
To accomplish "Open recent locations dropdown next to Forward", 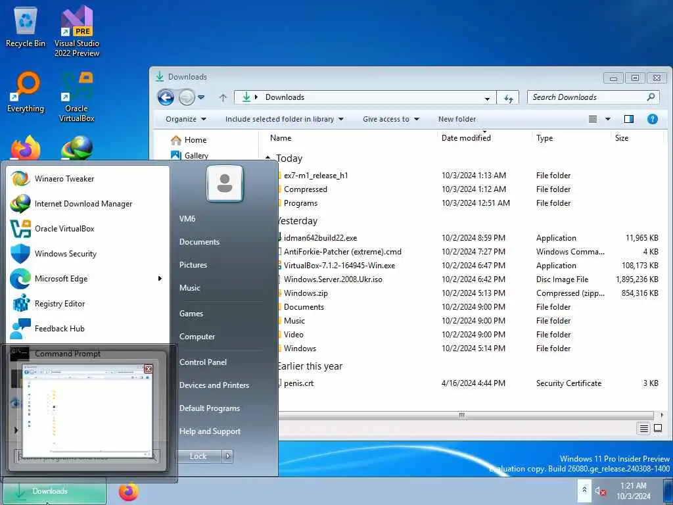I will [201, 97].
